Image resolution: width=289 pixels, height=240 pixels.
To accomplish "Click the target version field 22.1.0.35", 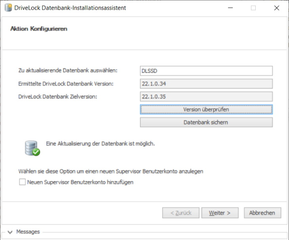I will [x=206, y=97].
